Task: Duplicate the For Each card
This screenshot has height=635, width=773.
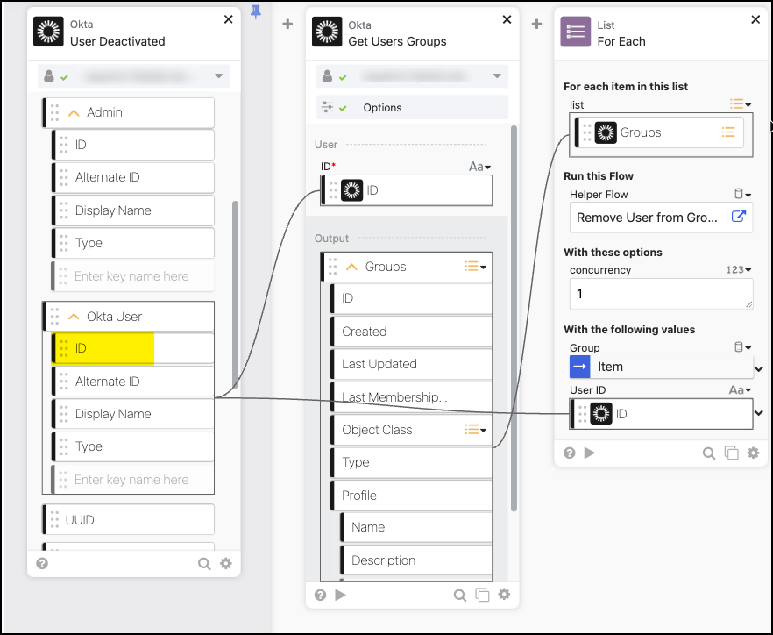Action: tap(731, 453)
